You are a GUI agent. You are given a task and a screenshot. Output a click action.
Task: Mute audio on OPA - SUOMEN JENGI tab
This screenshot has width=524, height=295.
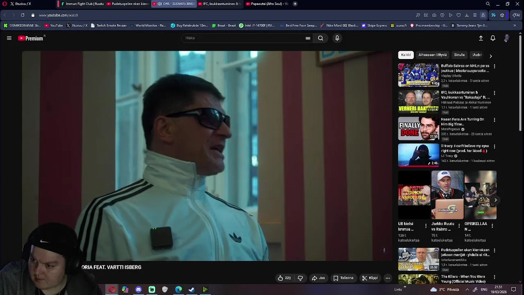pyautogui.click(x=160, y=4)
